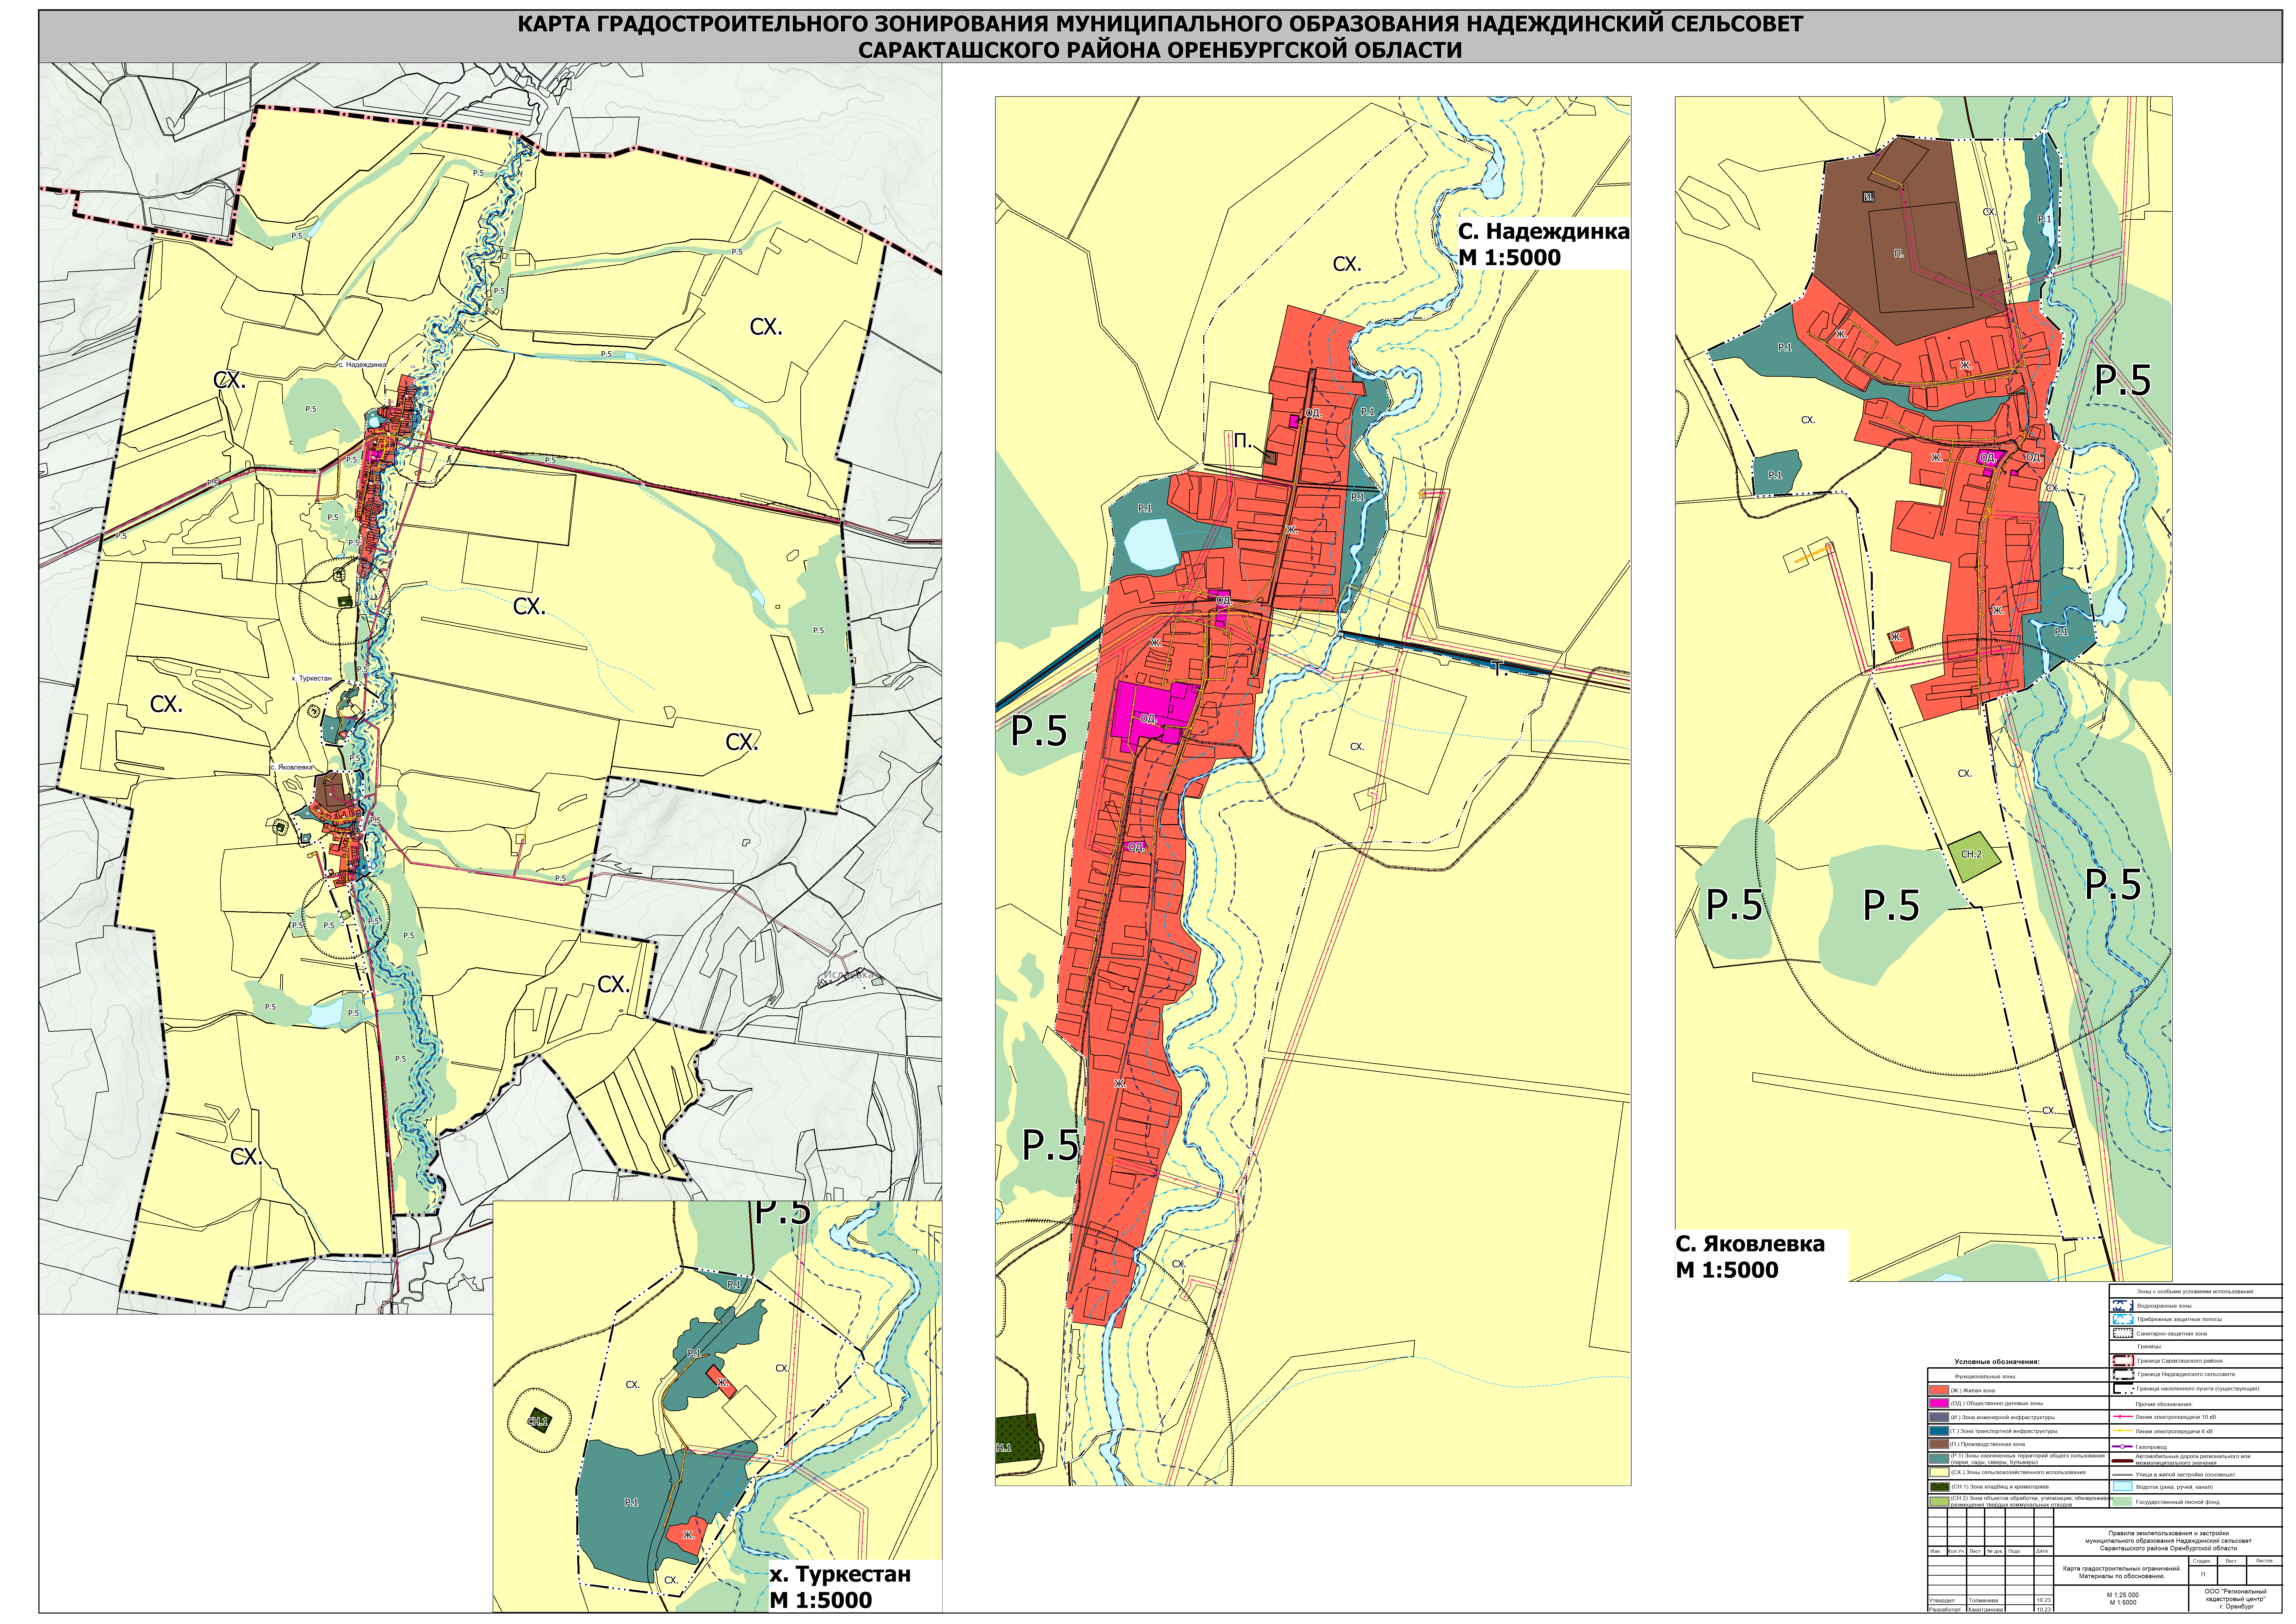Select the Зона инженерной инфраструктуры swatch
Viewport: 2296px width, 1624px height.
pos(1939,1417)
